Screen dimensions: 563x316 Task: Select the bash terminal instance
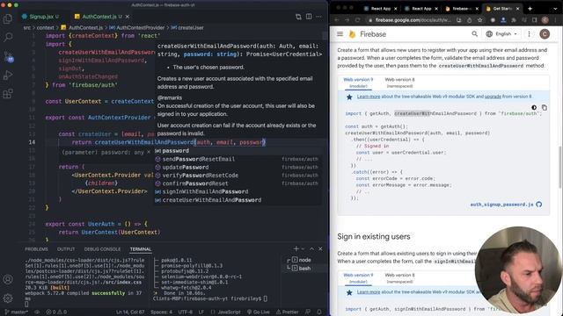pyautogui.click(x=304, y=268)
